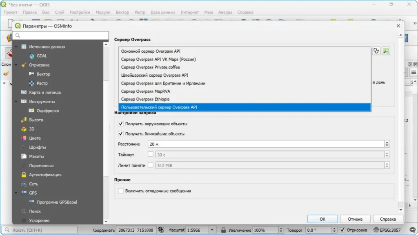The height and width of the screenshot is (235, 418).
Task: Open the Ускорение settings icon
Action: pos(24,220)
